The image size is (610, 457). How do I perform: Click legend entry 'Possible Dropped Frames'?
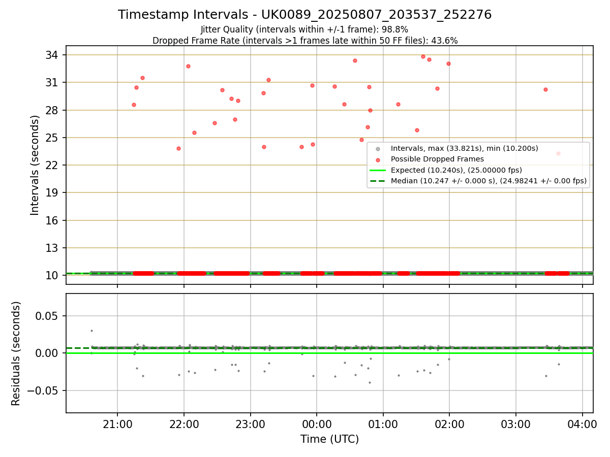437,159
